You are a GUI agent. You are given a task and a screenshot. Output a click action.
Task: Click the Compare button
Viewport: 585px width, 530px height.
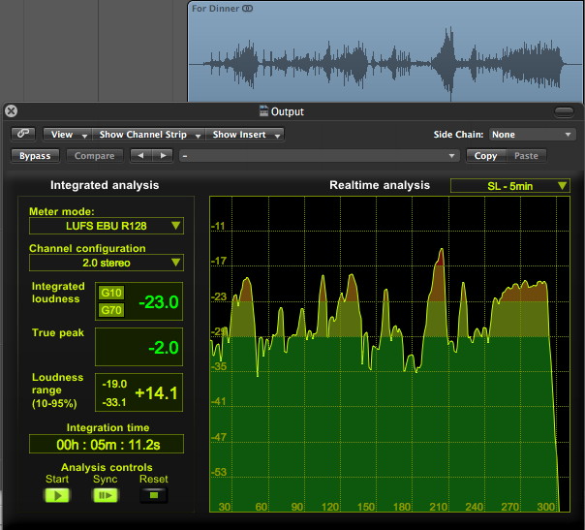(x=94, y=156)
